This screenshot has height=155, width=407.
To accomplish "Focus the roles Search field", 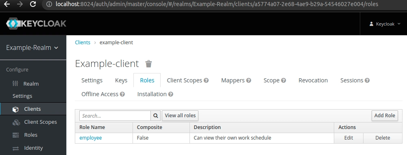I will 115,116.
